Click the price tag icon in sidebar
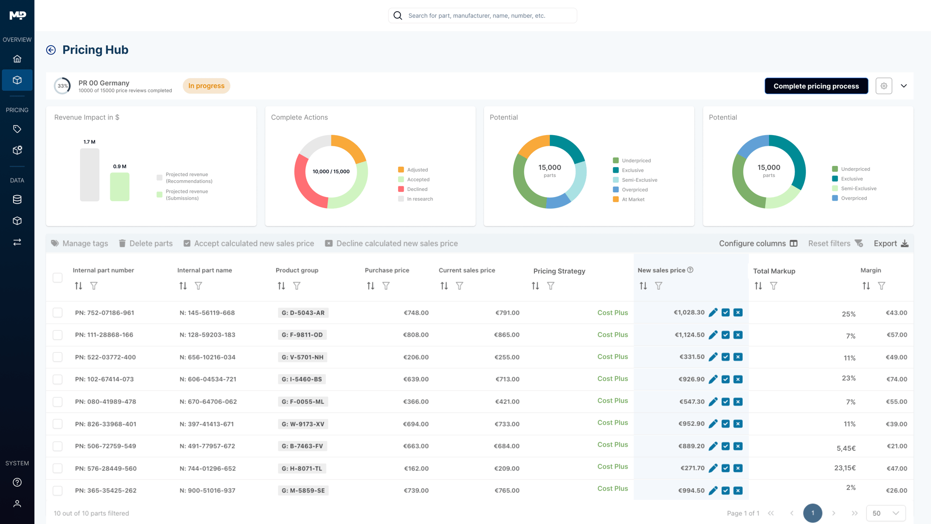Viewport: 931px width, 524px height. [x=17, y=129]
